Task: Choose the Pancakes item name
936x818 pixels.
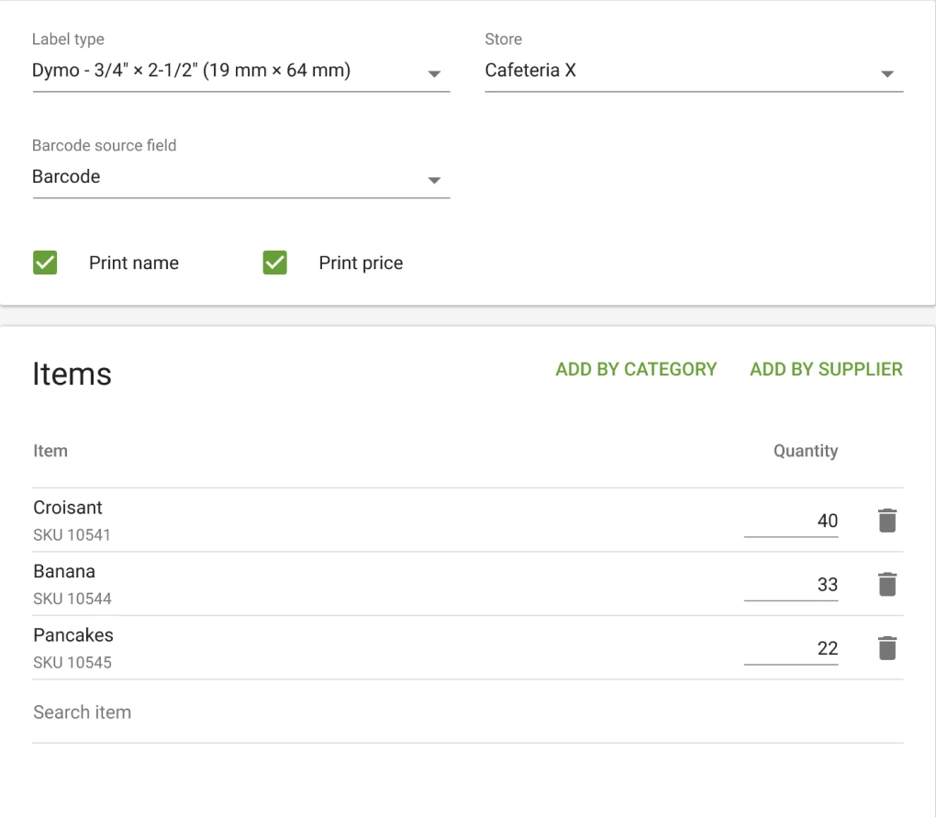Action: [73, 635]
